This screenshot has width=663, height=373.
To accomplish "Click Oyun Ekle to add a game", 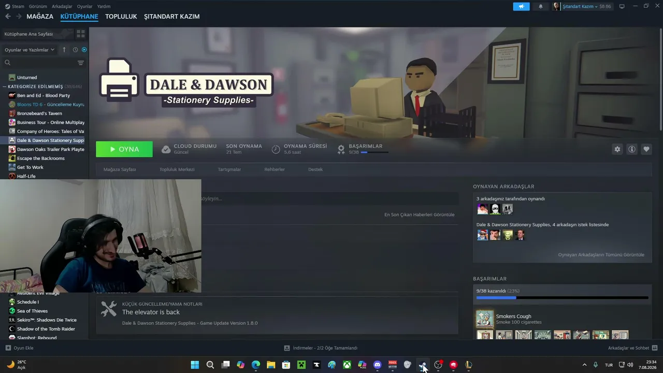I will (x=19, y=348).
